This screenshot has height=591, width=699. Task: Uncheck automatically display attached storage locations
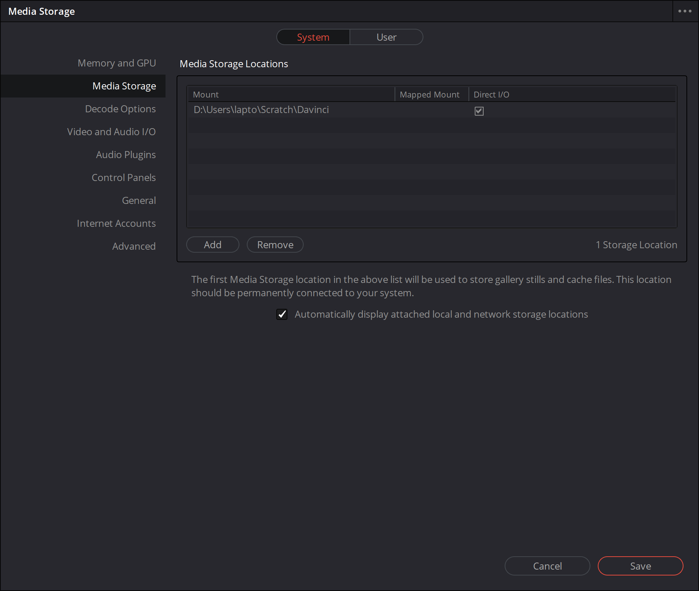282,314
